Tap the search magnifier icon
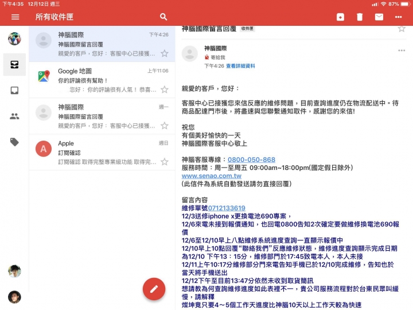This screenshot has height=310, width=413. tap(163, 17)
